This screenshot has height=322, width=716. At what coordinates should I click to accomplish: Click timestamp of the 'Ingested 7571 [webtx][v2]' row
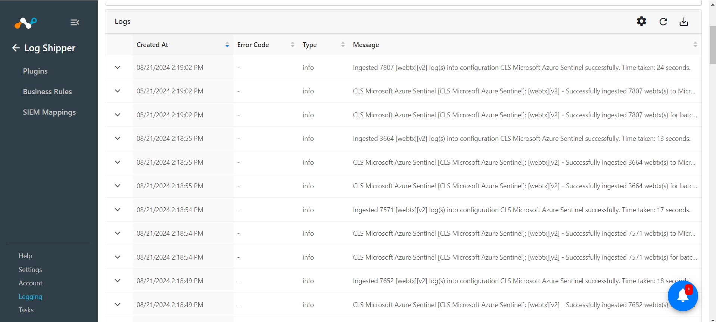(170, 210)
